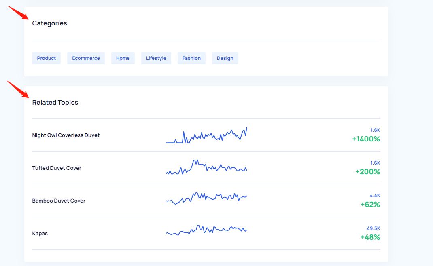Screen dimensions: 433x266
Task: Click the Night Owl Coverless Duvet trend chart
Action: tap(206, 135)
